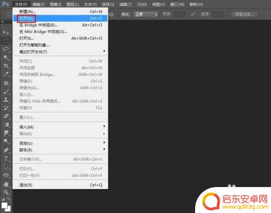
Task: Open the background color picker
Action: (8, 209)
